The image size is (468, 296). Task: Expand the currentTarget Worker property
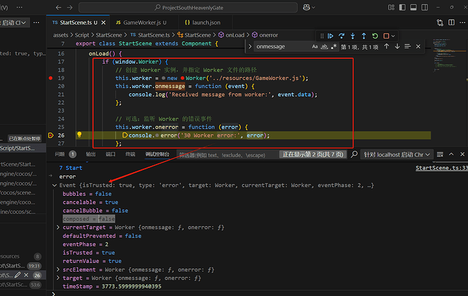click(x=58, y=228)
